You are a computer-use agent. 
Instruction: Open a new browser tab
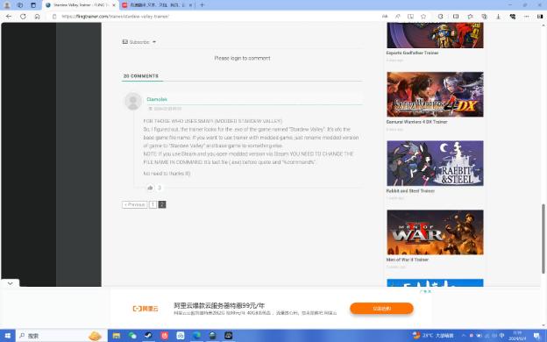[x=202, y=5]
